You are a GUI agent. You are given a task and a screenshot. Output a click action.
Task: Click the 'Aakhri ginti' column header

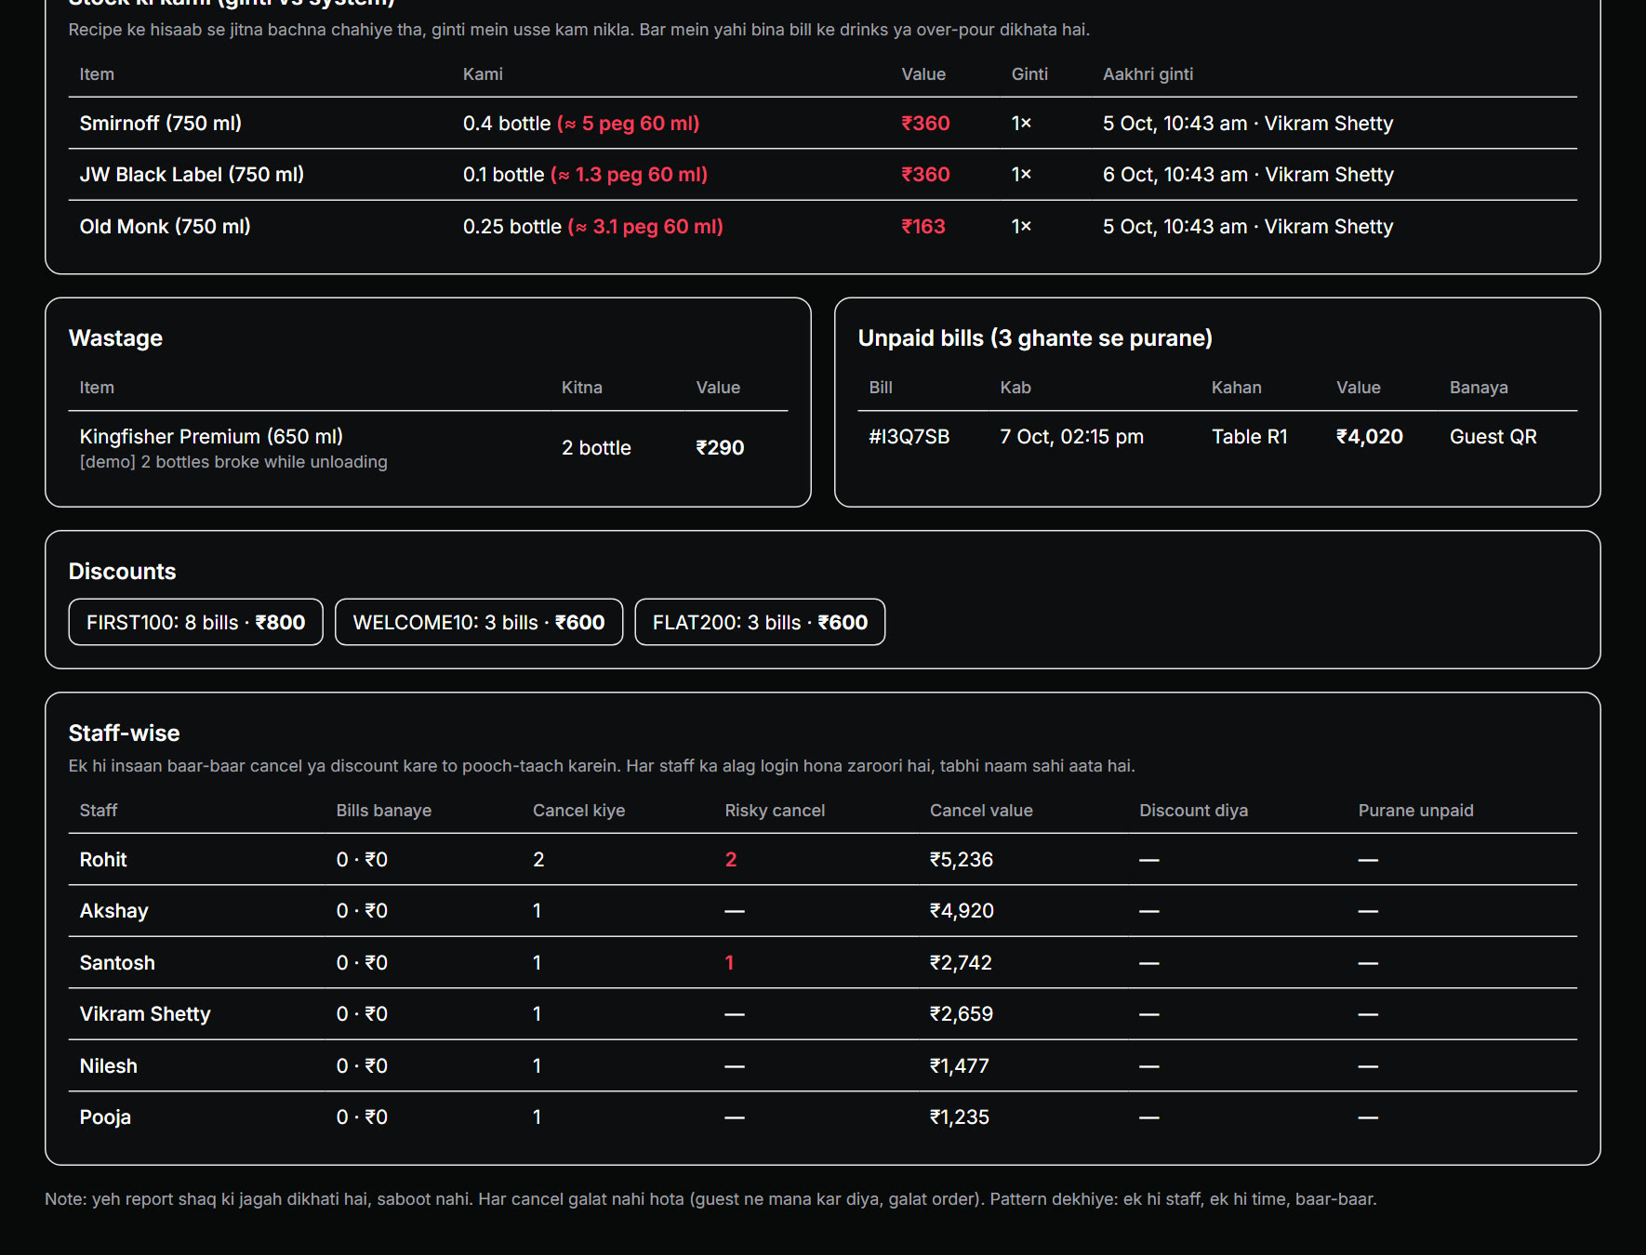pyautogui.click(x=1148, y=74)
